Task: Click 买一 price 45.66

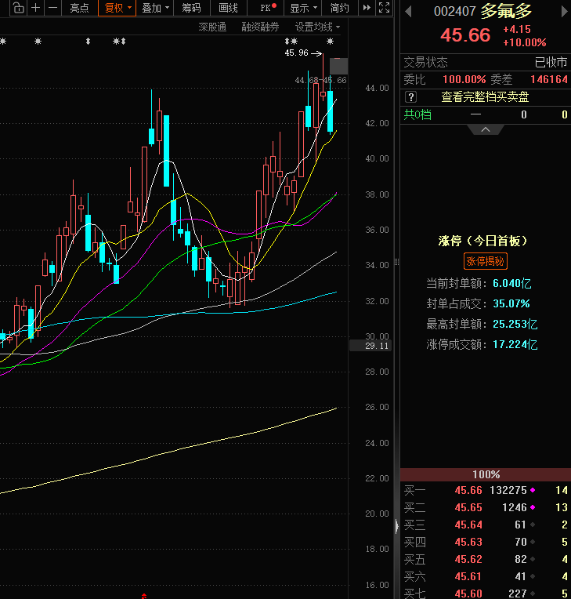Action: pyautogui.click(x=468, y=490)
